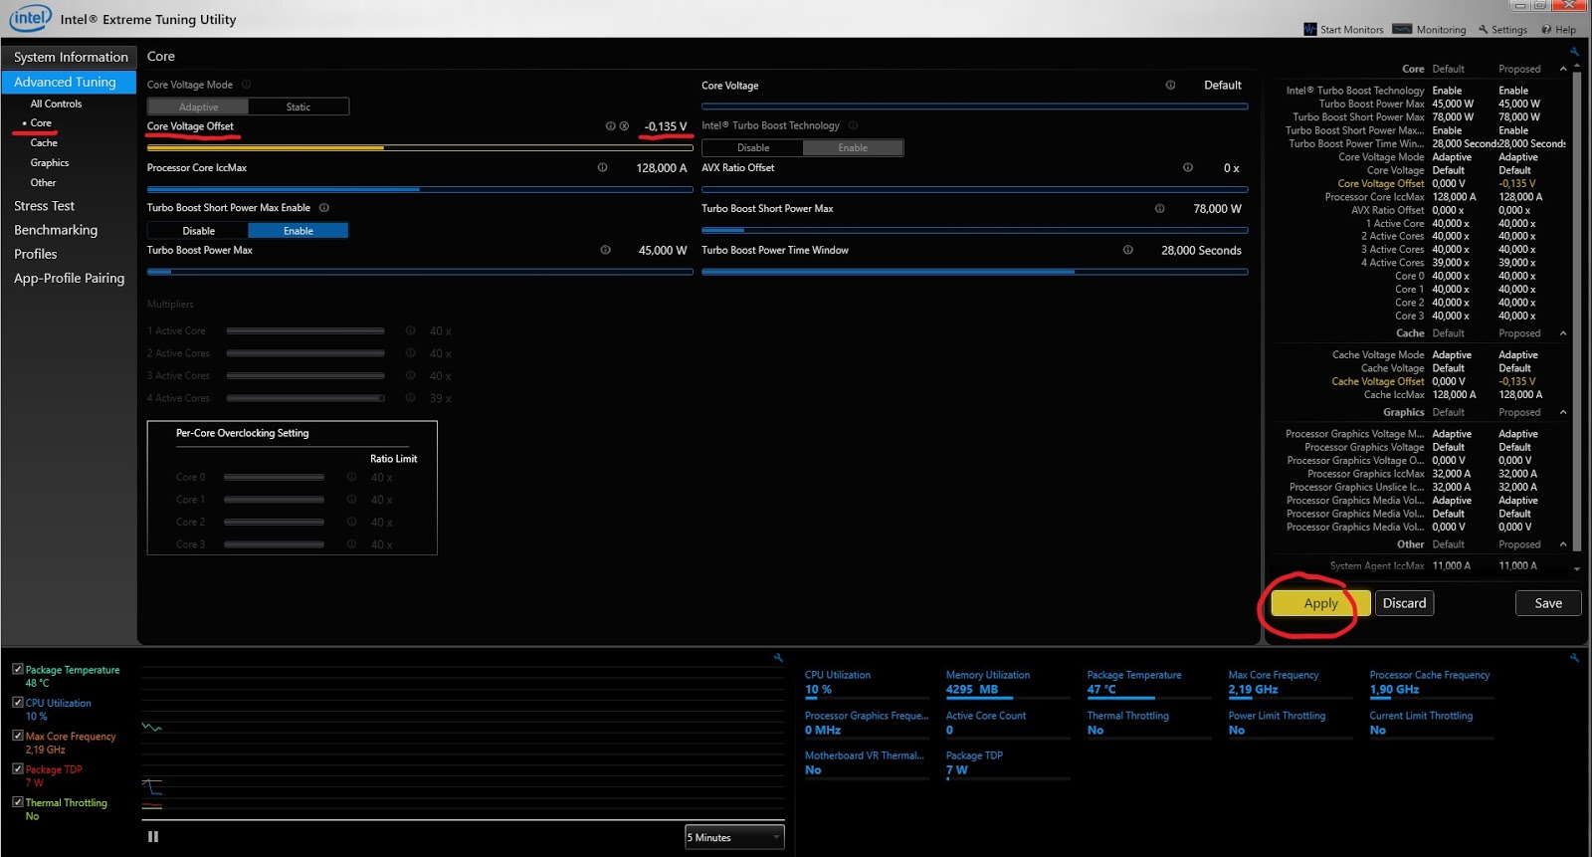The width and height of the screenshot is (1592, 857).
Task: Click the wrench icon above the monitoring graph
Action: tap(778, 658)
